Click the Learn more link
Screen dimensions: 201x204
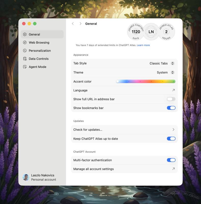[x=143, y=45]
